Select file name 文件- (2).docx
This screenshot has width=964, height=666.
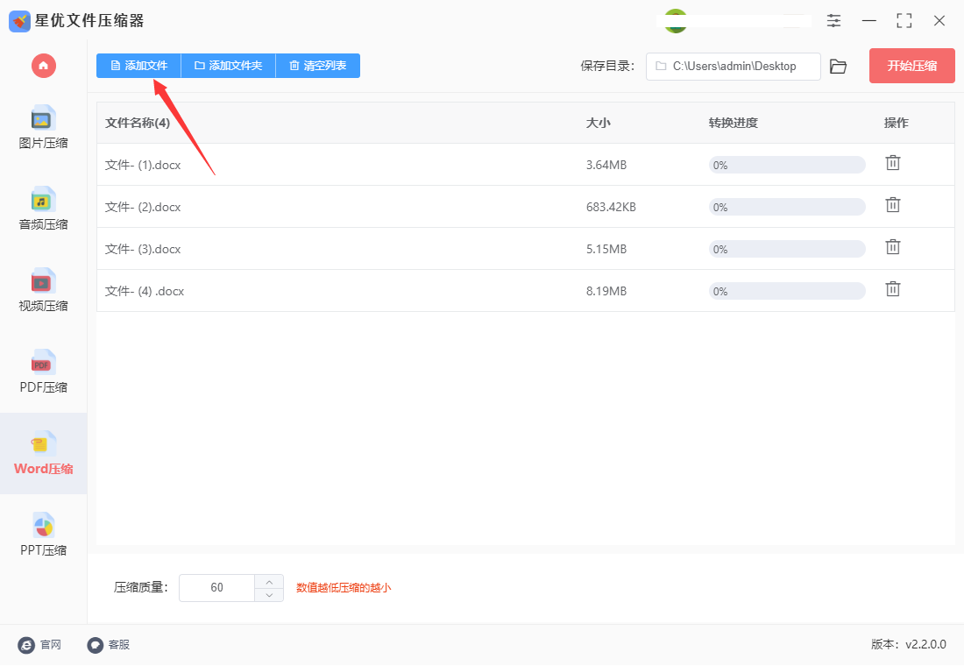point(143,207)
